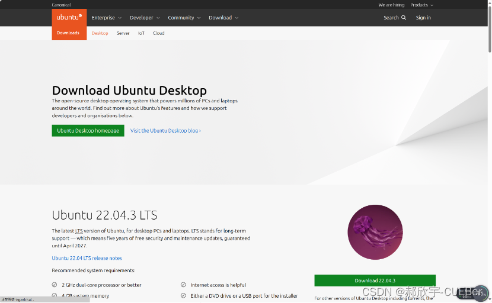
Task: Switch to the IoT tab
Action: coord(141,33)
